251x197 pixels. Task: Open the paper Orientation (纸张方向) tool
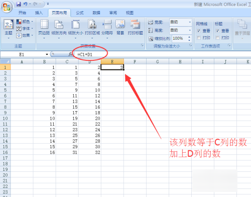(x=59, y=29)
